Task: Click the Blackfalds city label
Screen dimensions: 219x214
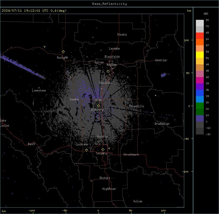Action: coord(112,57)
